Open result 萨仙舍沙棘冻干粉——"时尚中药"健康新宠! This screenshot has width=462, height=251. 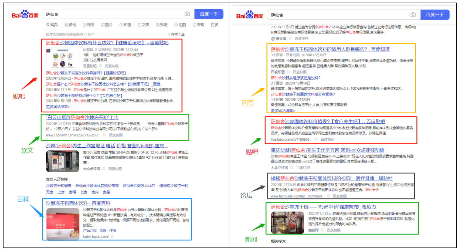click(x=323, y=207)
